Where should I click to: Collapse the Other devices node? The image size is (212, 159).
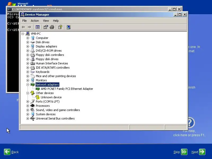click(x=28, y=93)
